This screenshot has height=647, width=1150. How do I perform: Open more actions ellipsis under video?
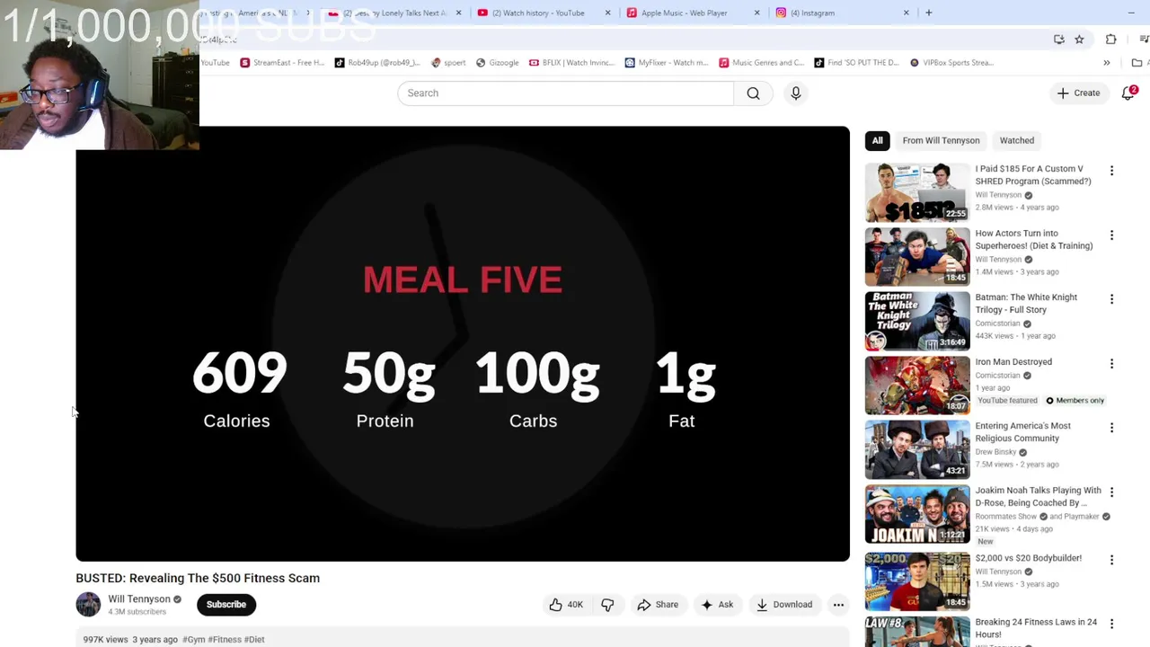click(x=838, y=605)
